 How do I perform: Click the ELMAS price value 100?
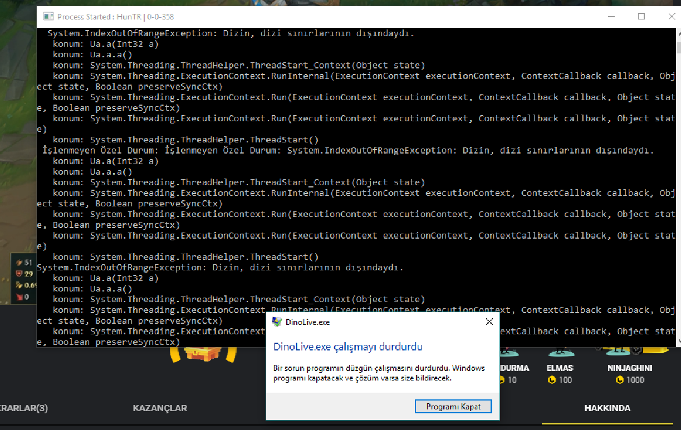pos(565,380)
